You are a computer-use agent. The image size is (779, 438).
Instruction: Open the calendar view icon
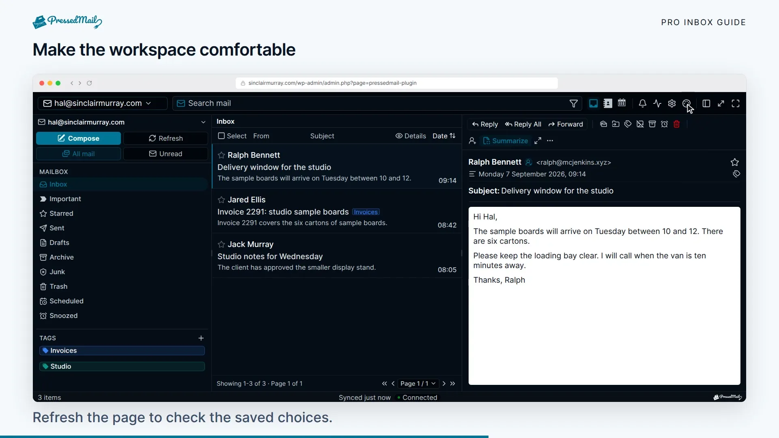622,103
